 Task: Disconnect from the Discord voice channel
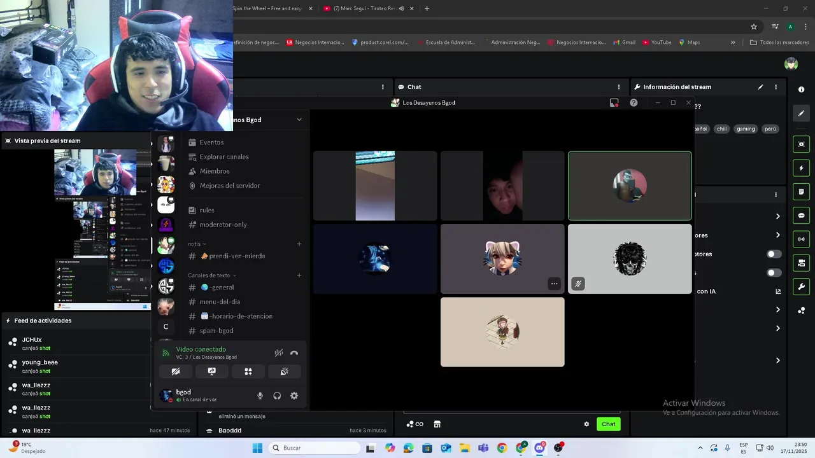click(294, 353)
